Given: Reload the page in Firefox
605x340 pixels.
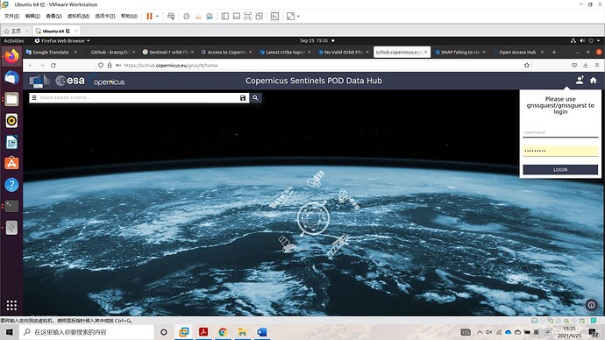Looking at the screenshot, I should click(53, 65).
